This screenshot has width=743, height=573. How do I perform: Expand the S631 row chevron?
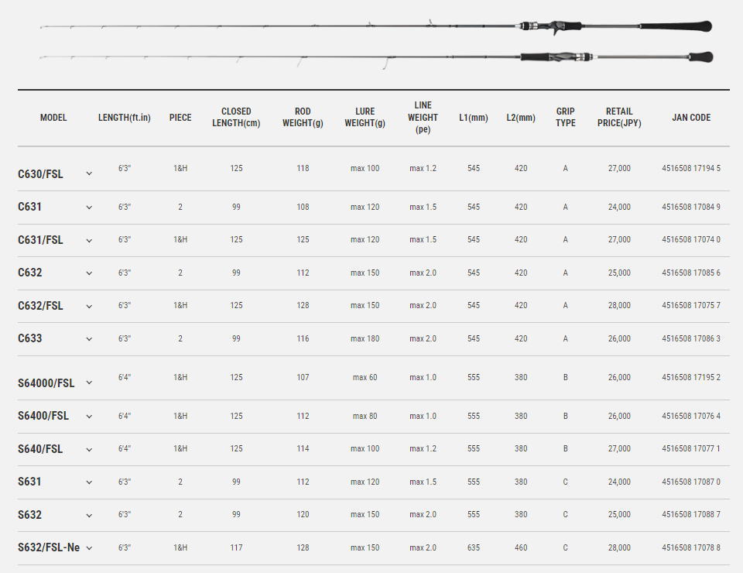[x=89, y=482]
